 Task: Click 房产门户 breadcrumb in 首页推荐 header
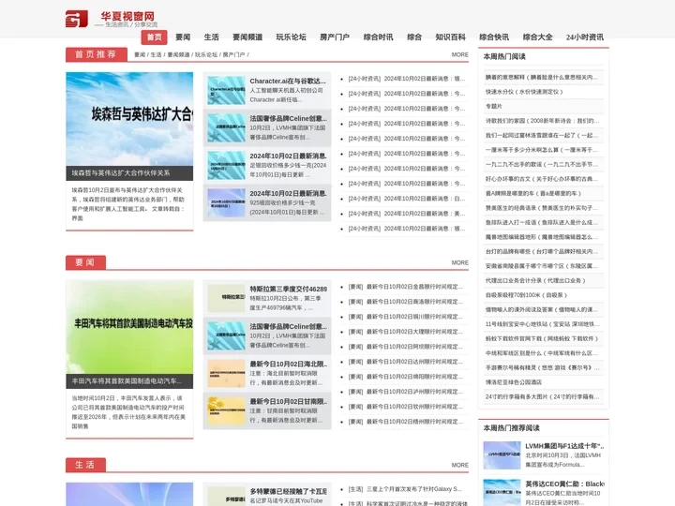(233, 54)
